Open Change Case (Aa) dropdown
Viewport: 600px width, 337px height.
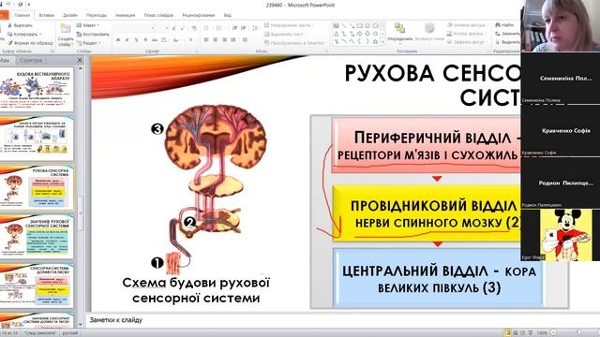176,40
